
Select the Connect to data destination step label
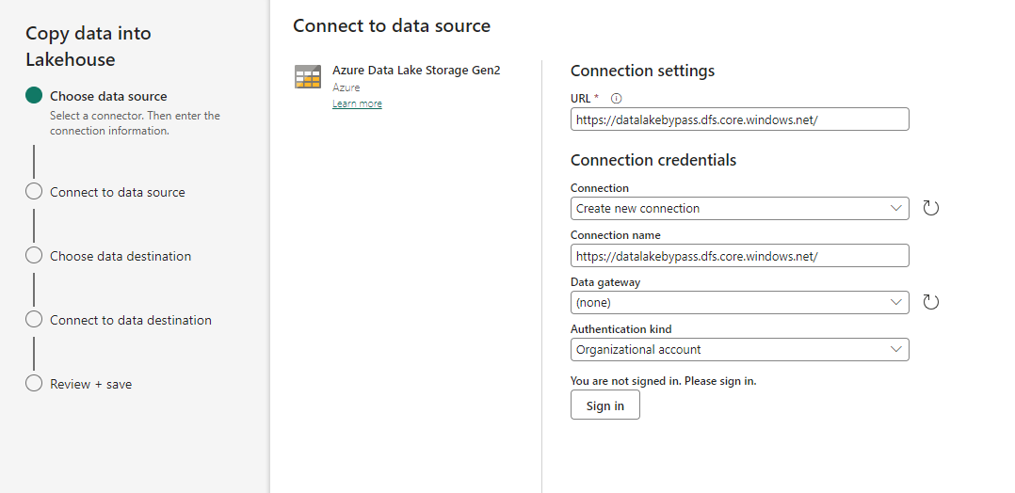[131, 320]
